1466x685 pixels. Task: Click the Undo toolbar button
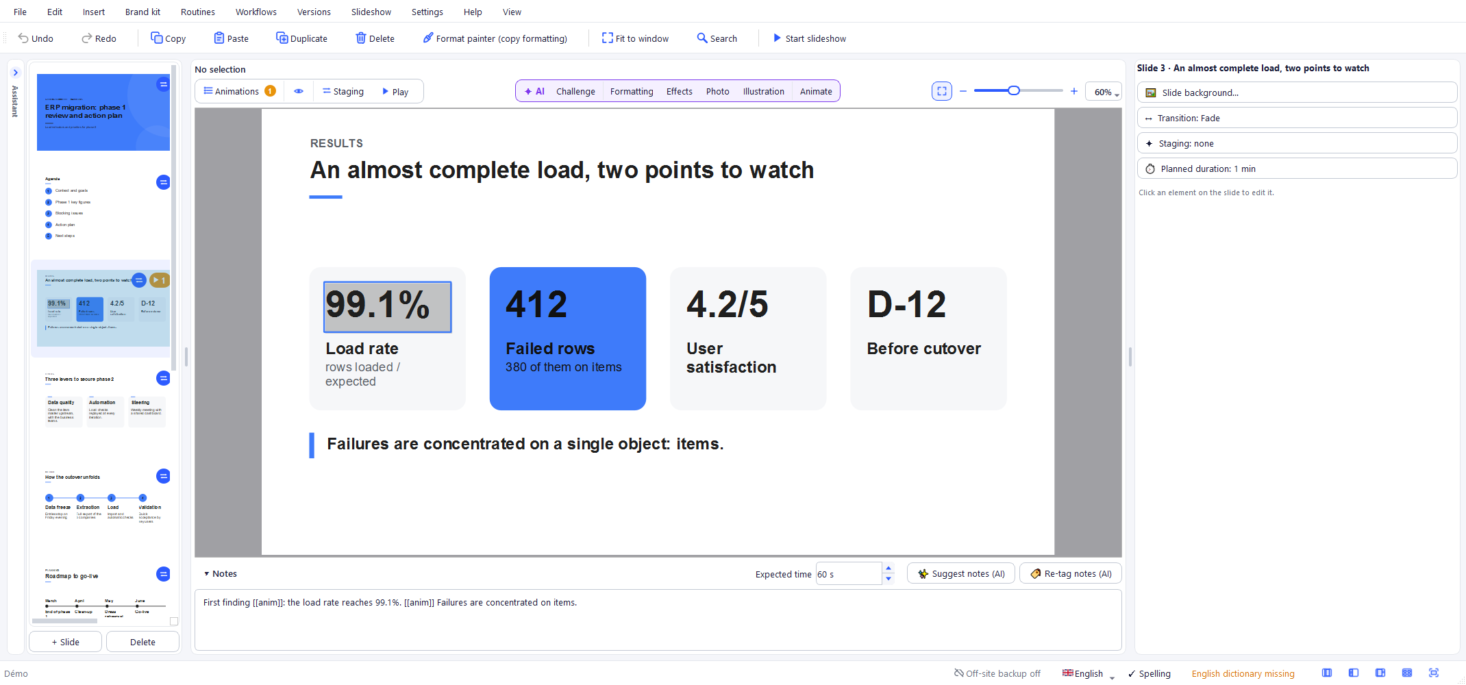36,38
